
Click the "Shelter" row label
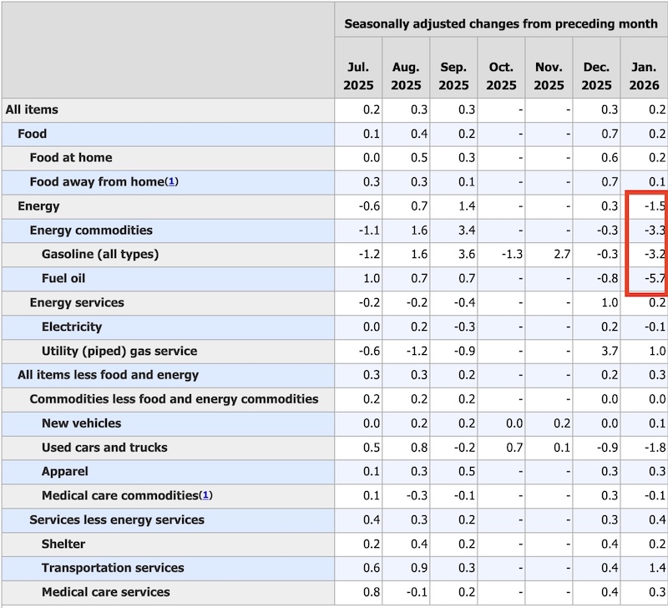(x=63, y=544)
